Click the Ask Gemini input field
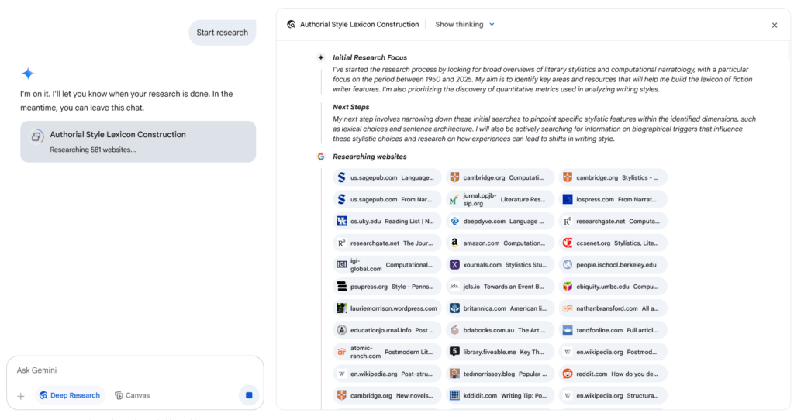This screenshot has height=420, width=794. (135, 370)
